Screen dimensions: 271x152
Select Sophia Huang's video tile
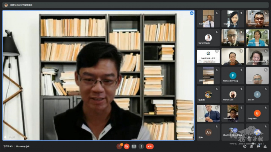coord(233,19)
